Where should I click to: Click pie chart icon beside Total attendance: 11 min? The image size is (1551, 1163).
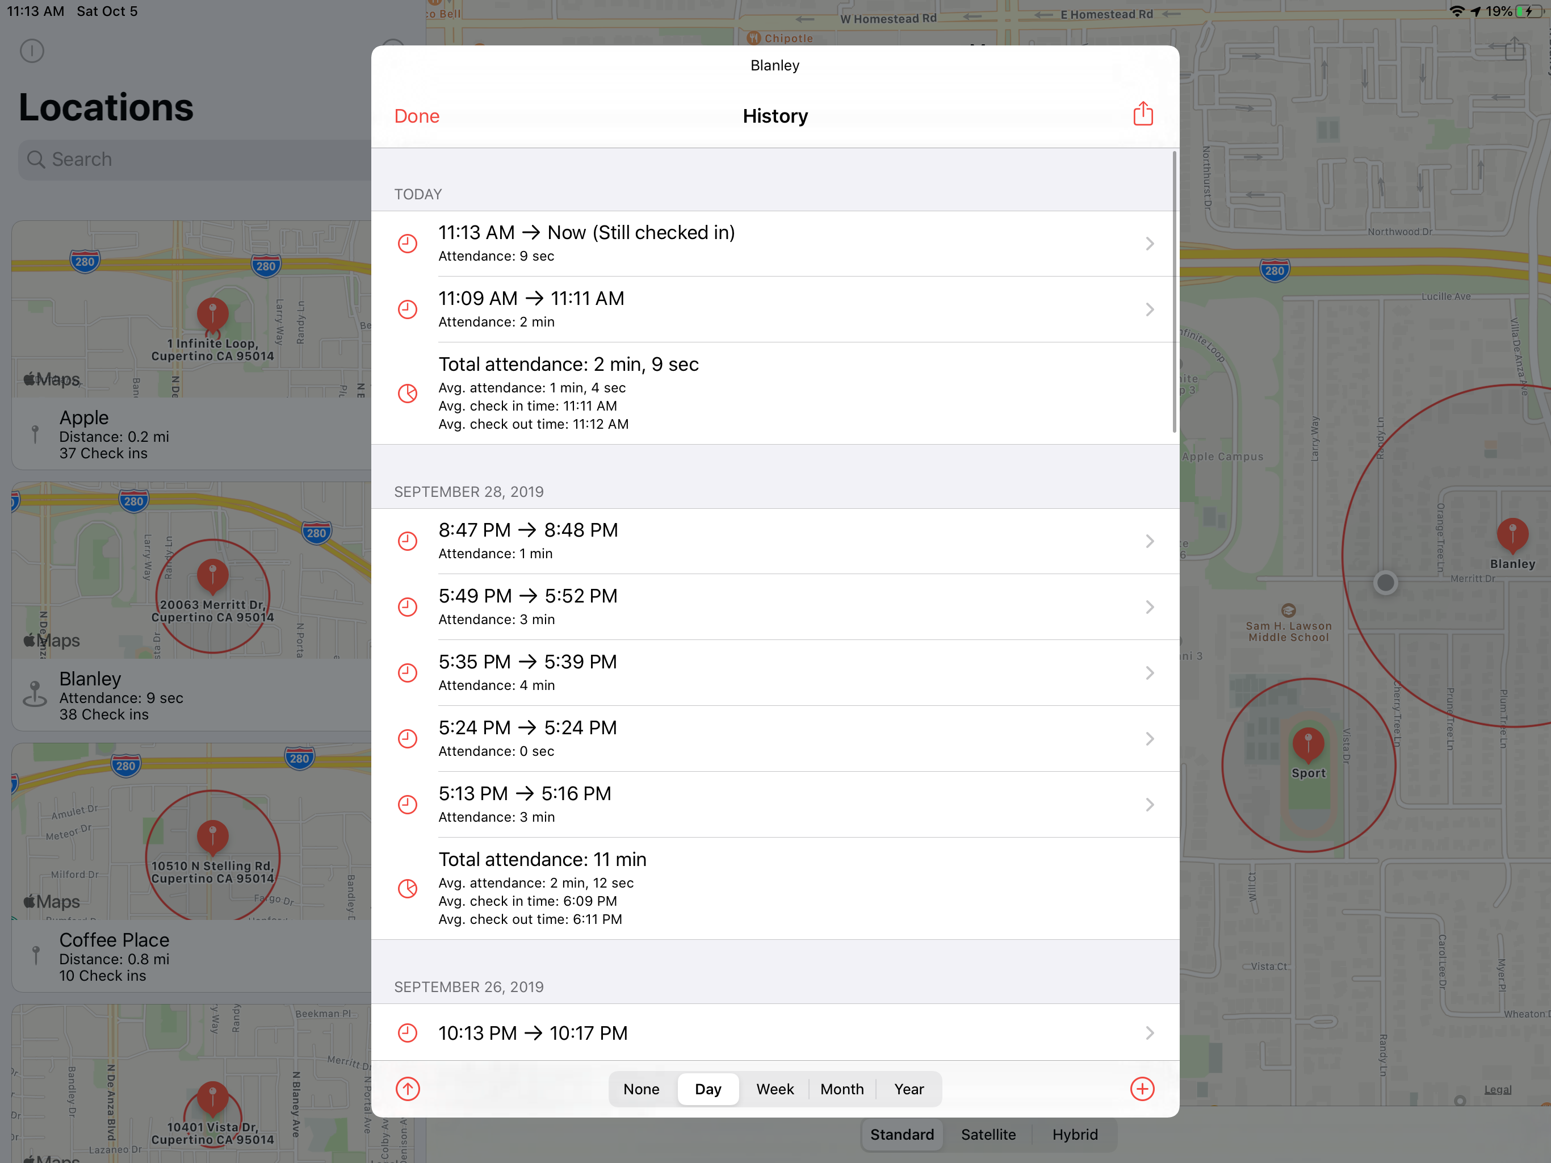point(408,889)
